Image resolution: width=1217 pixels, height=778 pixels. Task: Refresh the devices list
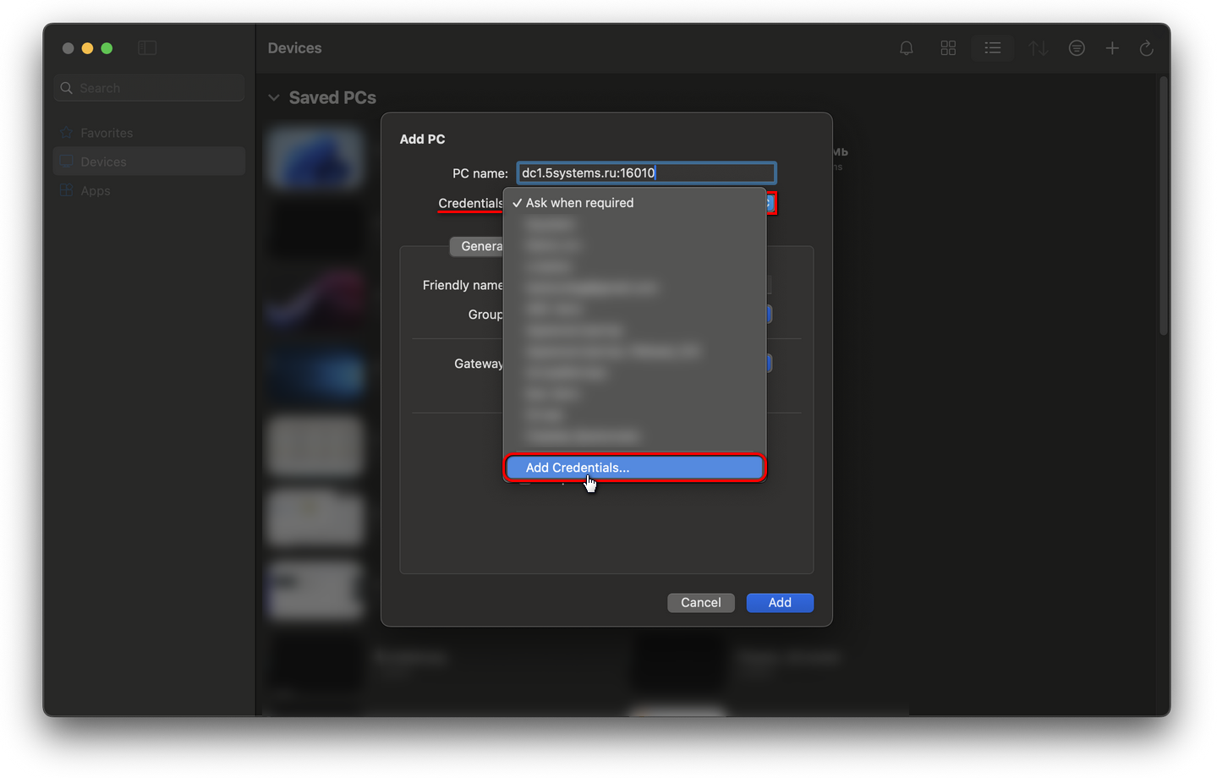click(x=1146, y=48)
